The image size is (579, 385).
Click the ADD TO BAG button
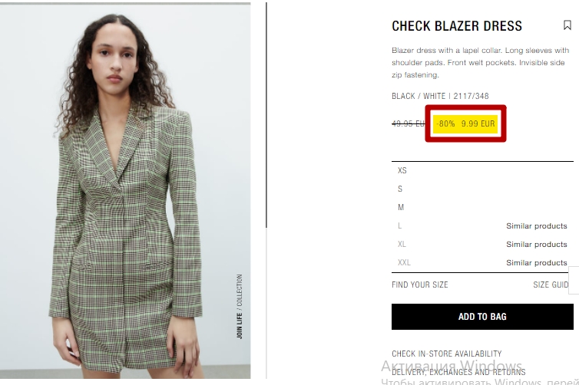(482, 317)
